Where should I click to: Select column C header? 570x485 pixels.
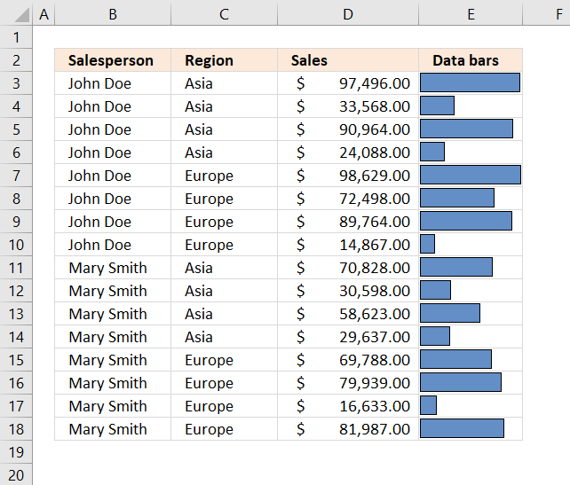224,14
